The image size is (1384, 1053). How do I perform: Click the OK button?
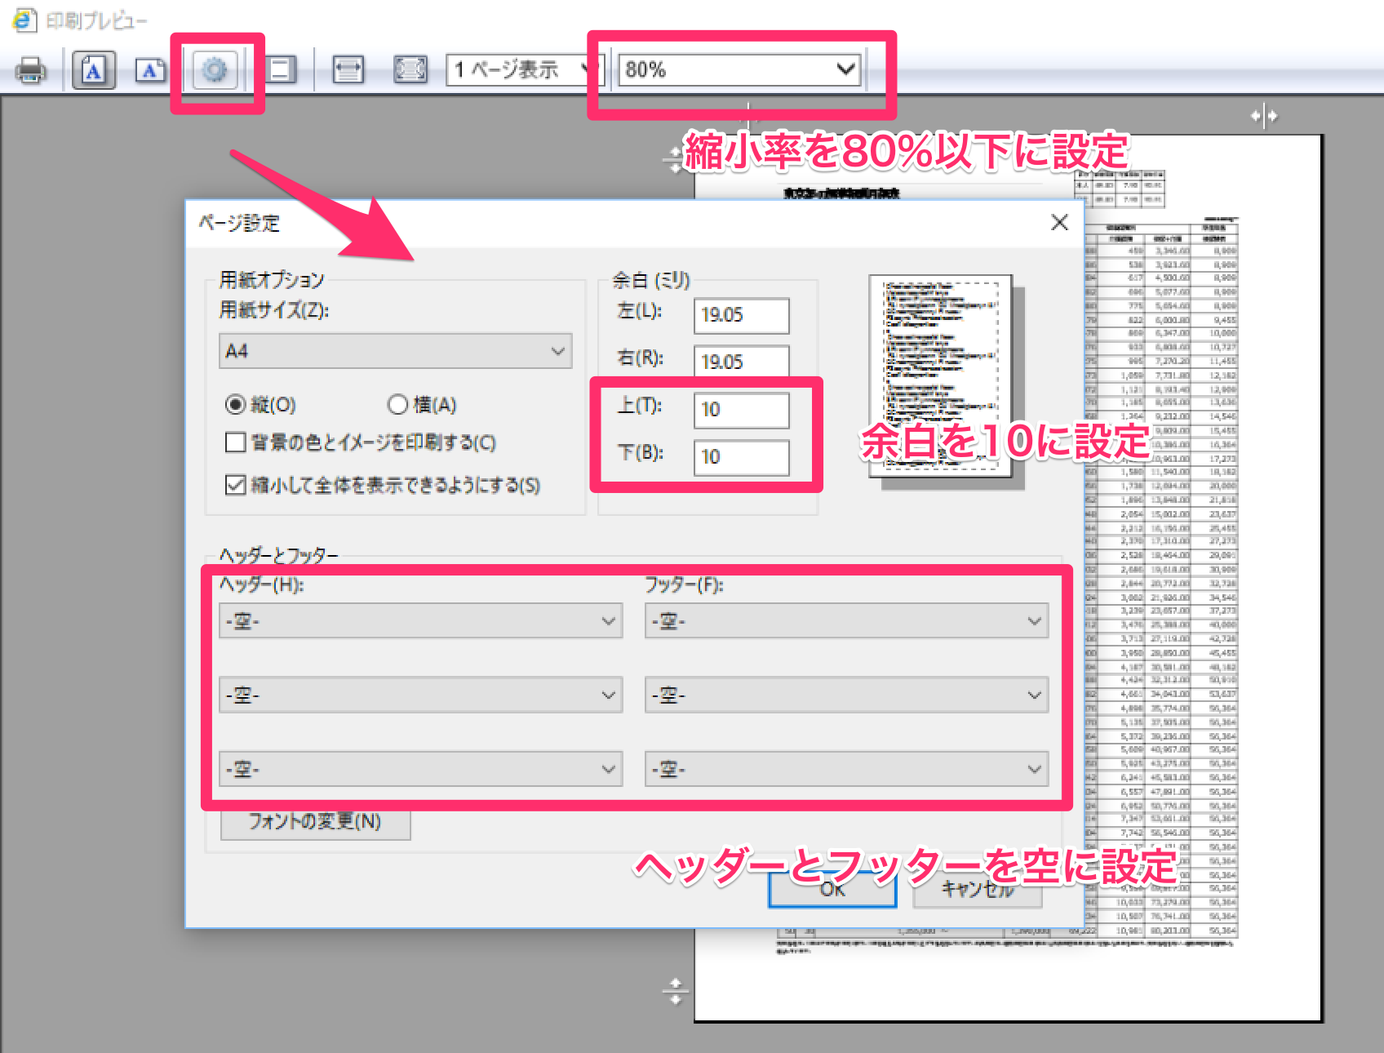832,889
